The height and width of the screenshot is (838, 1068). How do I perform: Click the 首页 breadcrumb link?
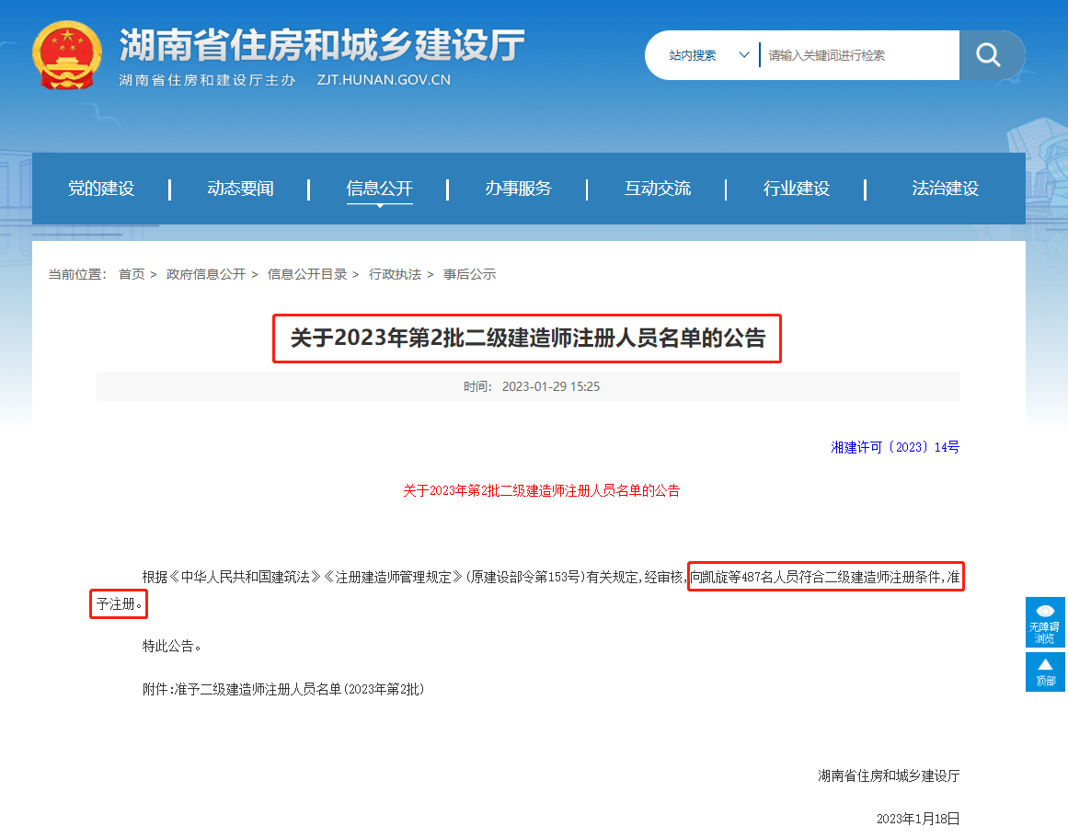(x=132, y=274)
